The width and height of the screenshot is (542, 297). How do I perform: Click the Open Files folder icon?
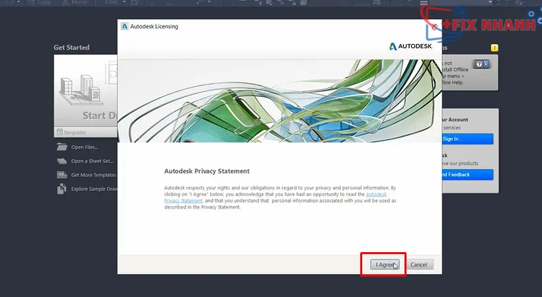point(62,147)
